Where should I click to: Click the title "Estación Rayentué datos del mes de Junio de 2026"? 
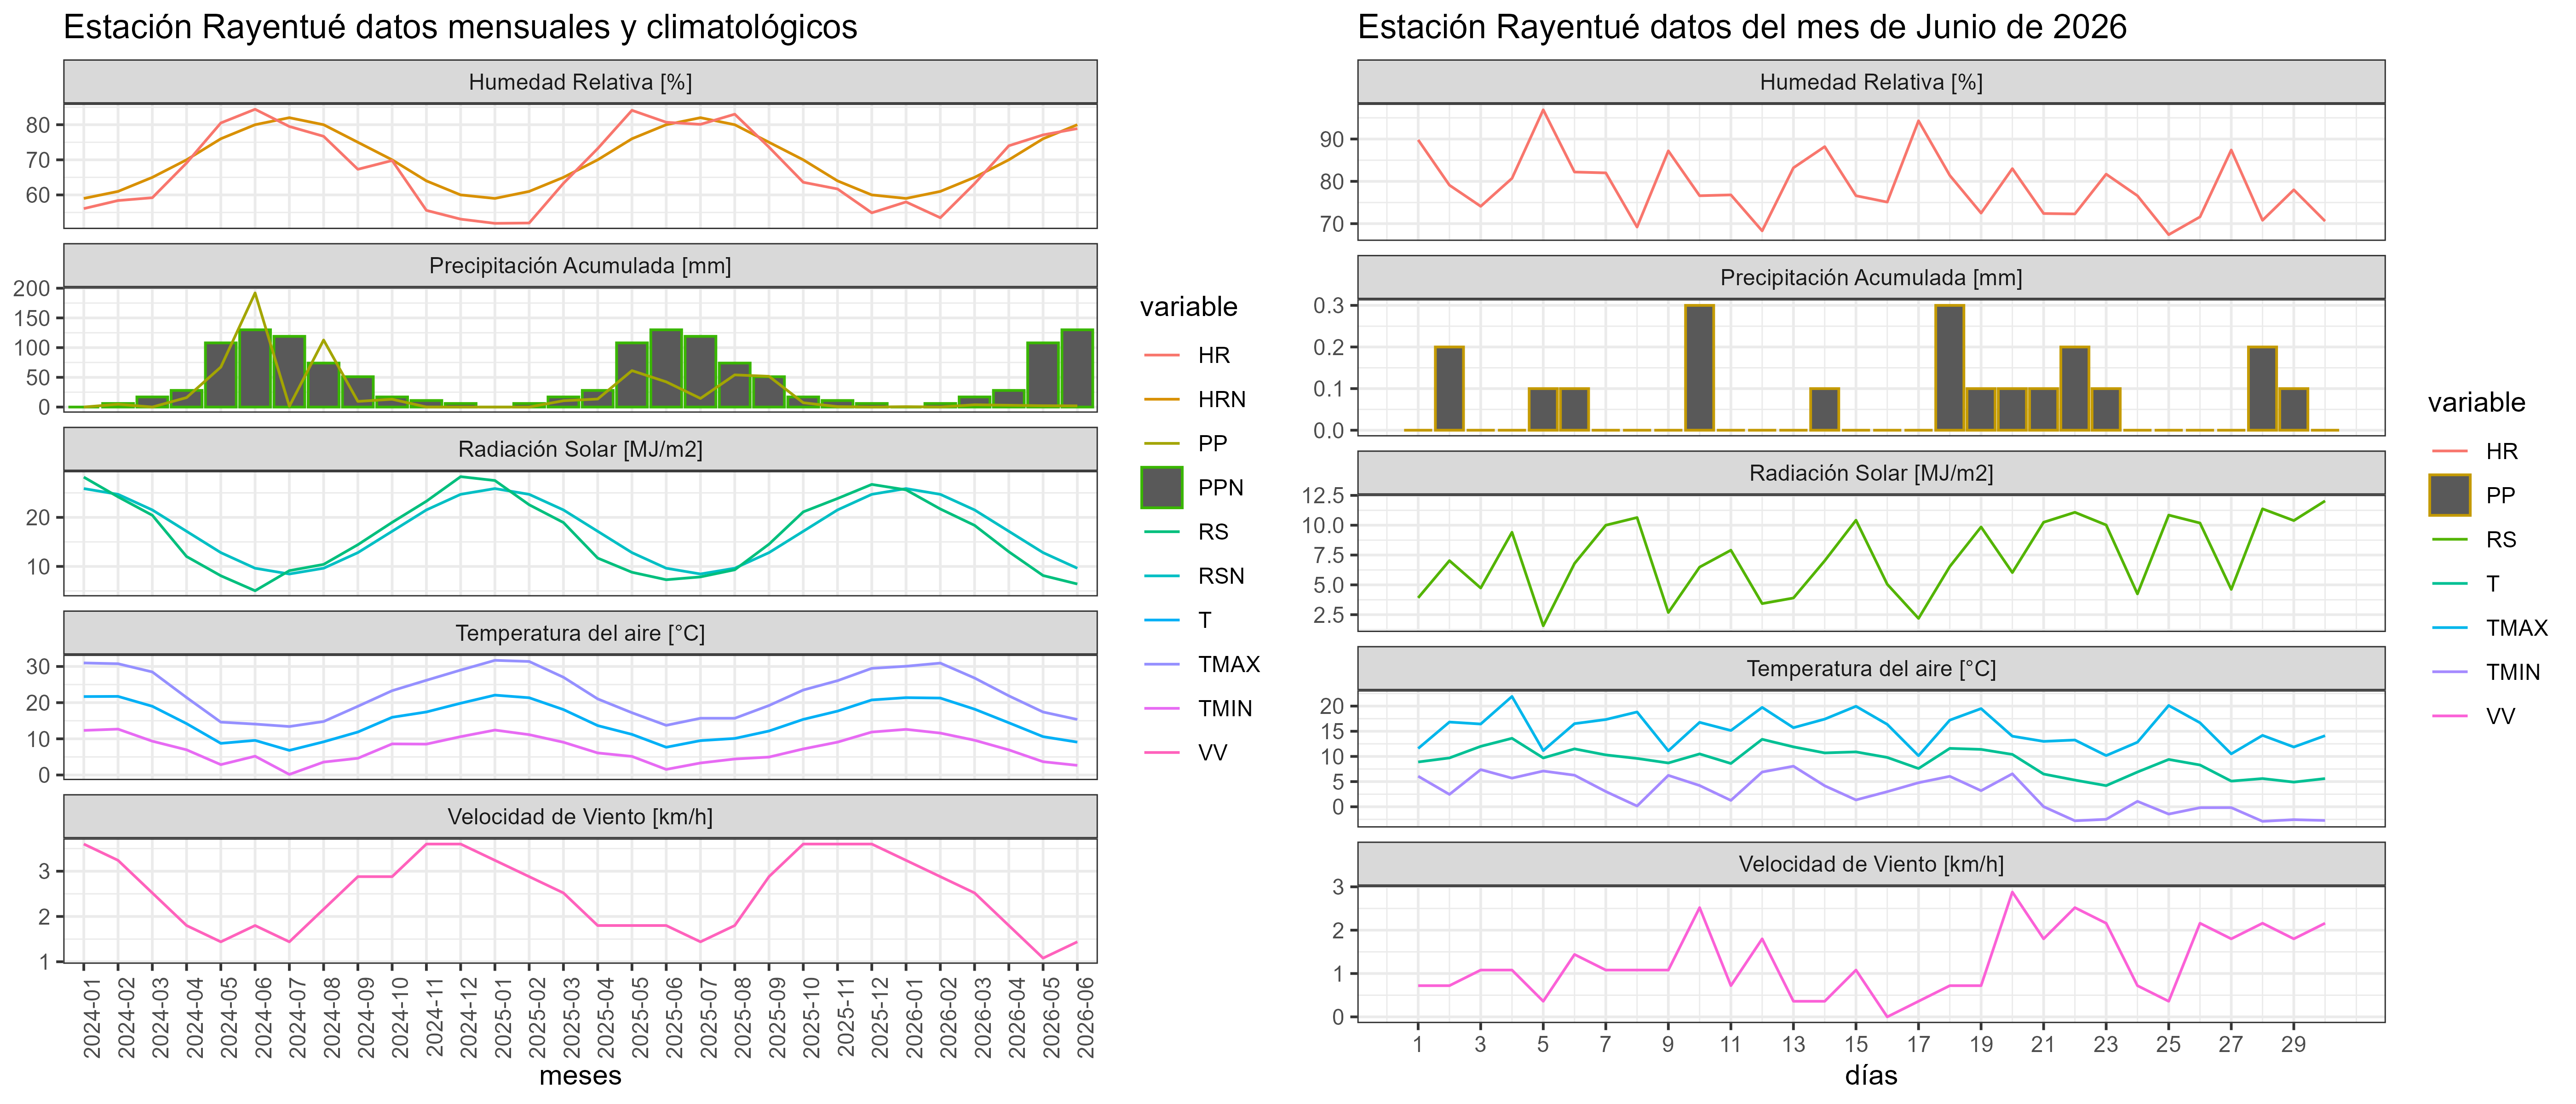point(1742,27)
